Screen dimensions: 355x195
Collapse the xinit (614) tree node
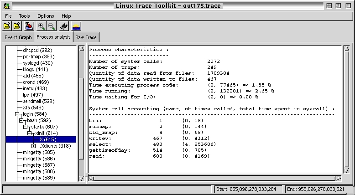click(x=30, y=133)
